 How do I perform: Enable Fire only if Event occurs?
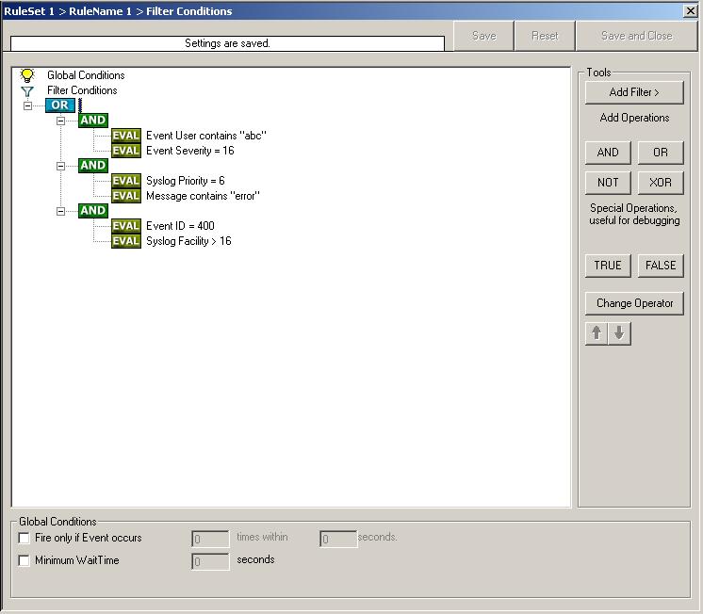24,538
